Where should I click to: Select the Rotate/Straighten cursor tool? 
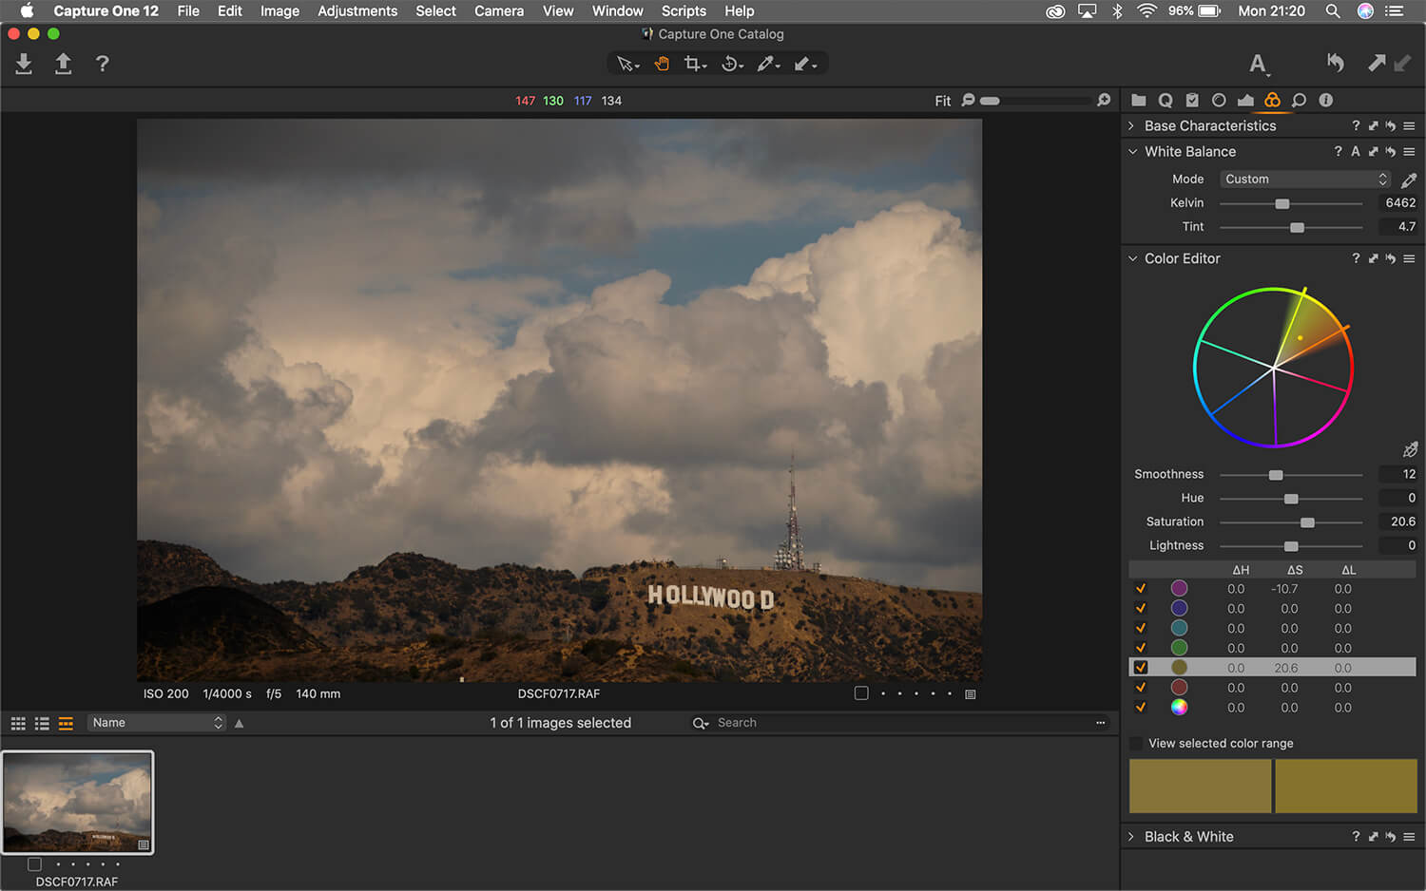pos(732,64)
